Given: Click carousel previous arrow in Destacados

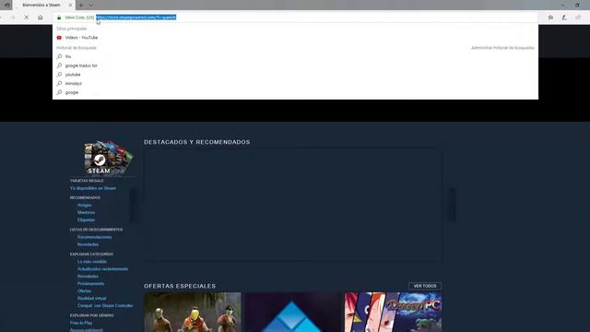Looking at the screenshot, I should [135, 205].
